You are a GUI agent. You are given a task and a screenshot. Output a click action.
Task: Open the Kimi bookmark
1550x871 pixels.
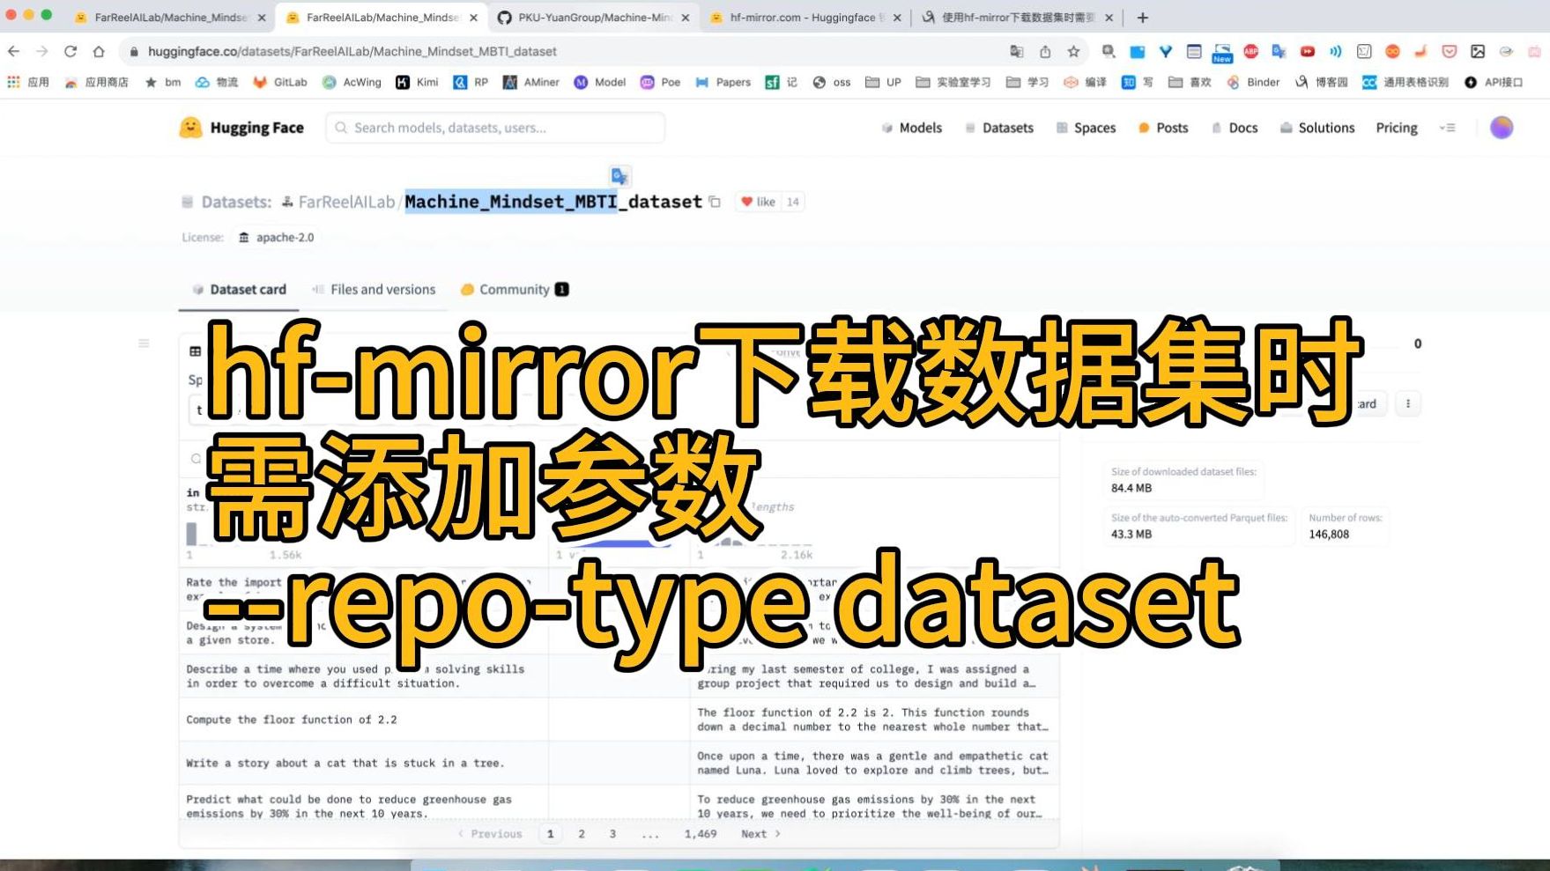click(x=417, y=82)
